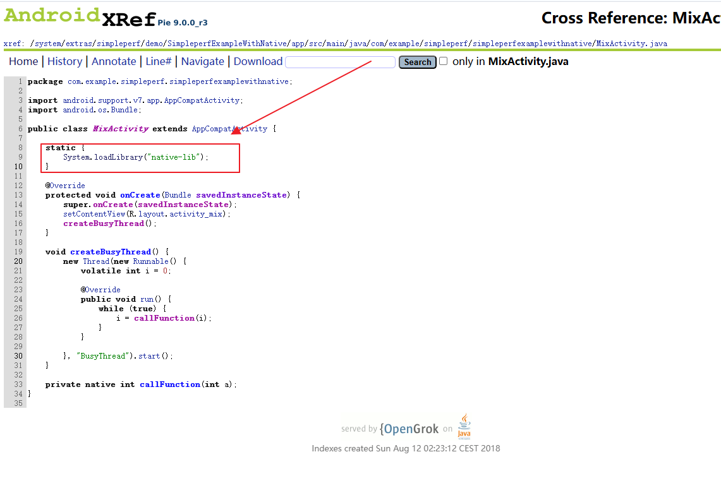
Task: Open 'demo' in the breadcrumb path
Action: tap(154, 44)
